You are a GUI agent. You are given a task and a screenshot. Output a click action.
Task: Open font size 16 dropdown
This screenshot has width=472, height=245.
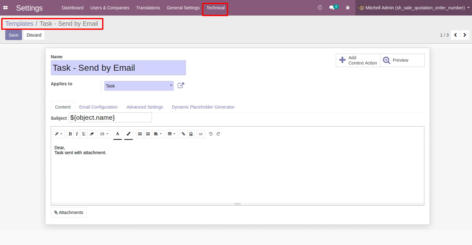(x=104, y=134)
